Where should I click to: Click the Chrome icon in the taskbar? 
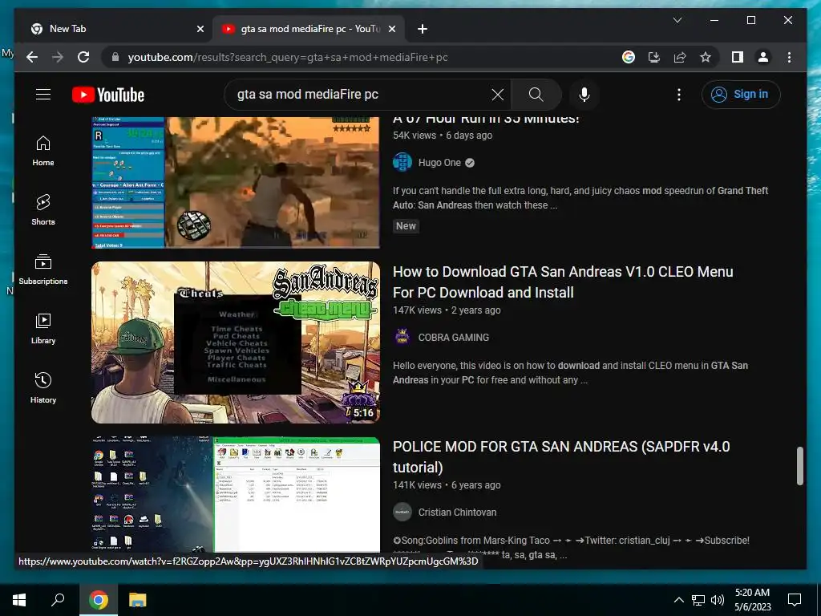(x=99, y=600)
